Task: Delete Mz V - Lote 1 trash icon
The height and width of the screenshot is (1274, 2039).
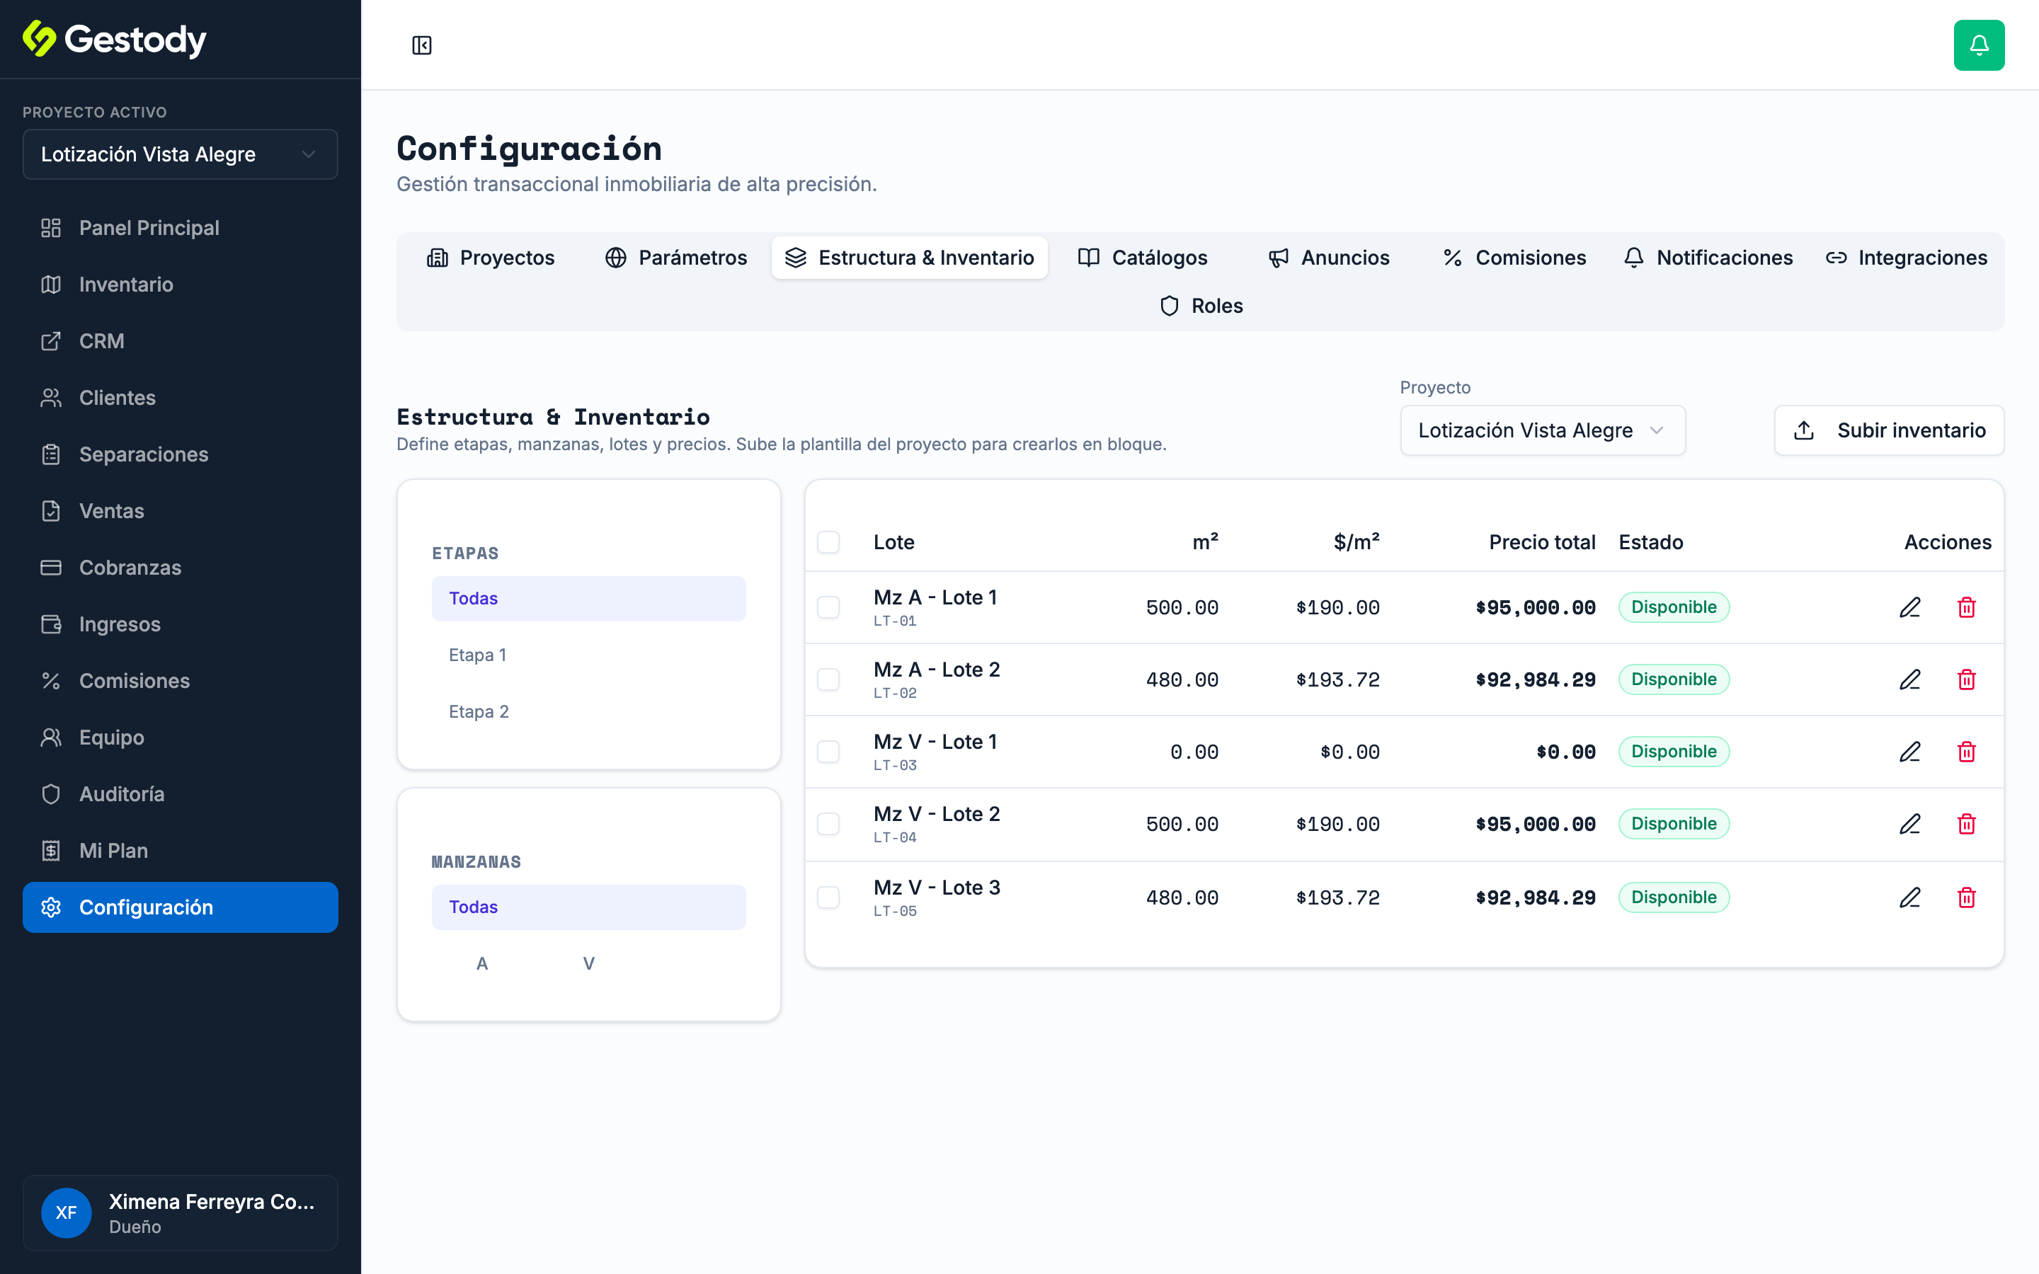Action: (1967, 752)
